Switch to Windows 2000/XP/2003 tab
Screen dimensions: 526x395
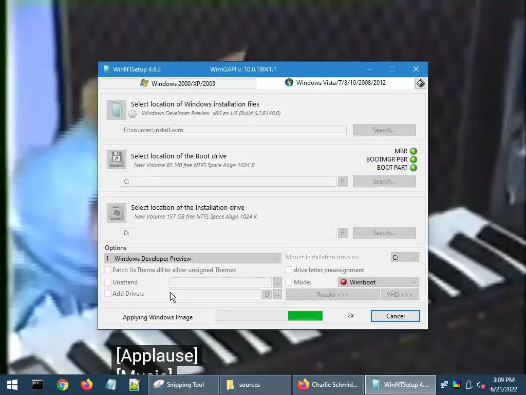click(177, 83)
